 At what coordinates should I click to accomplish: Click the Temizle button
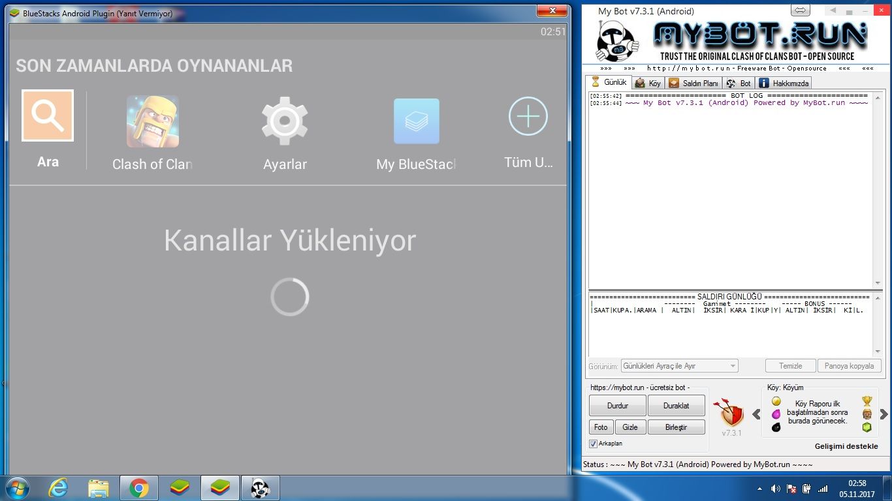(790, 366)
